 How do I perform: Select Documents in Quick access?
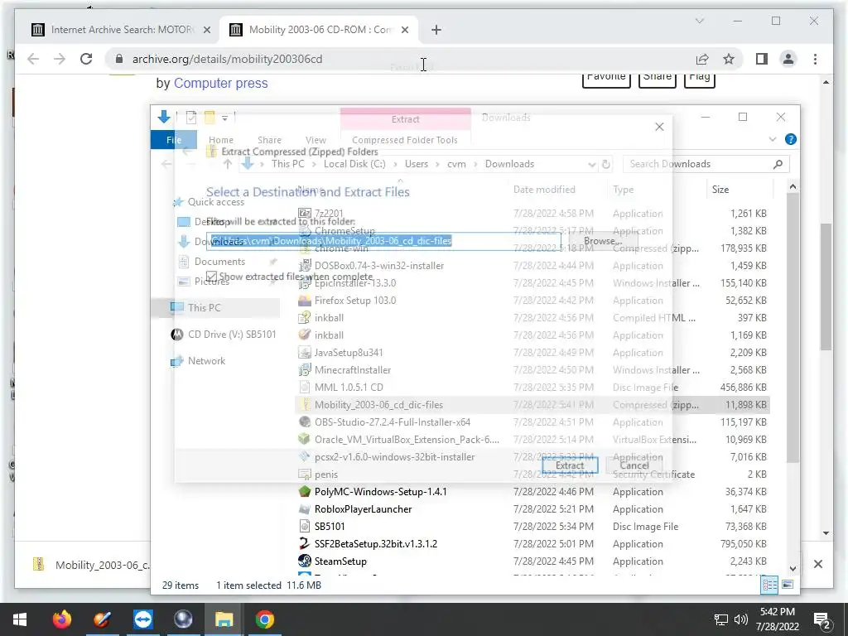click(x=219, y=262)
